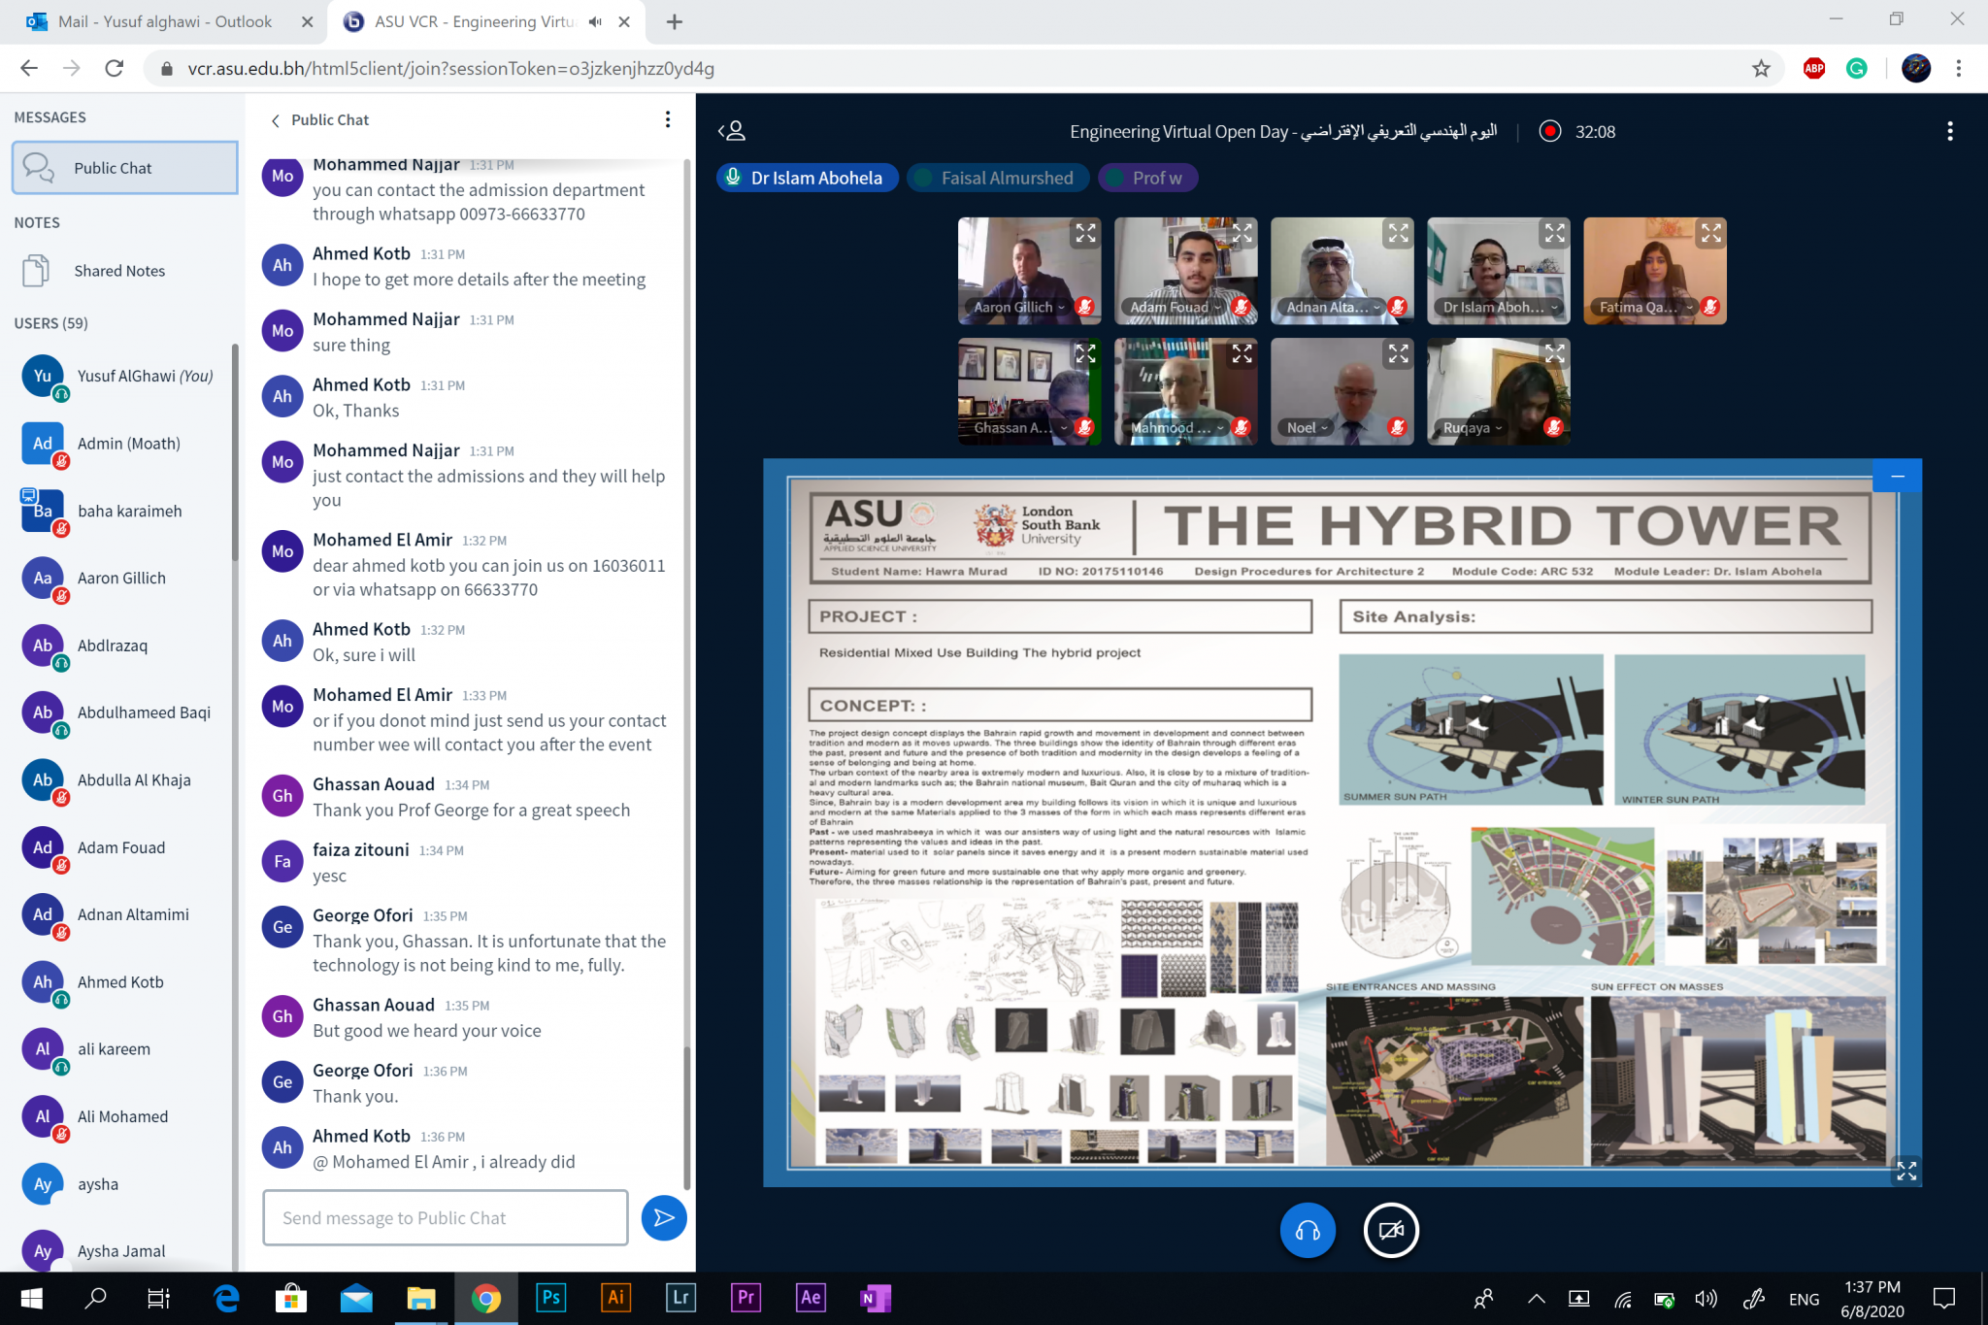Select user ali kareem
Viewport: 1988px width, 1325px height.
click(121, 1048)
